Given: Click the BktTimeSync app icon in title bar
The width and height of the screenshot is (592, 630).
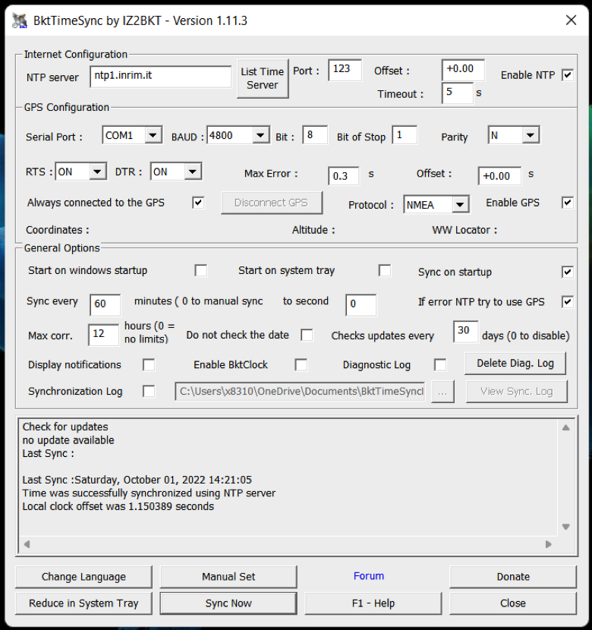Looking at the screenshot, I should [19, 20].
